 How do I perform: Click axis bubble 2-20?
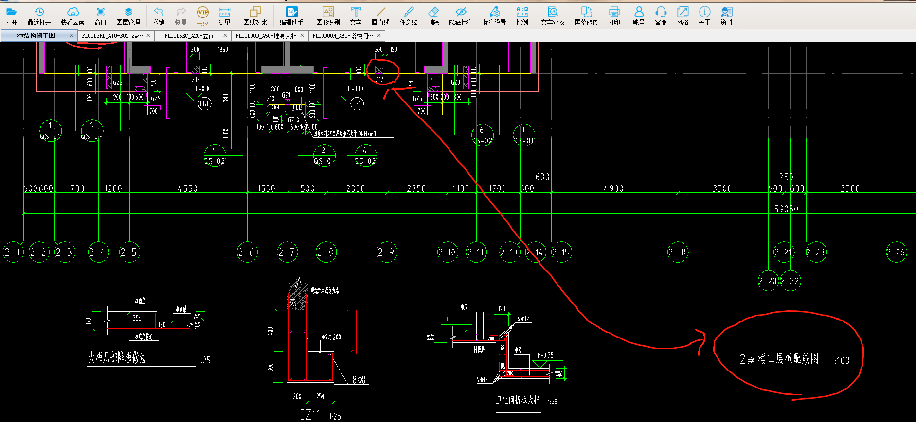(768, 281)
